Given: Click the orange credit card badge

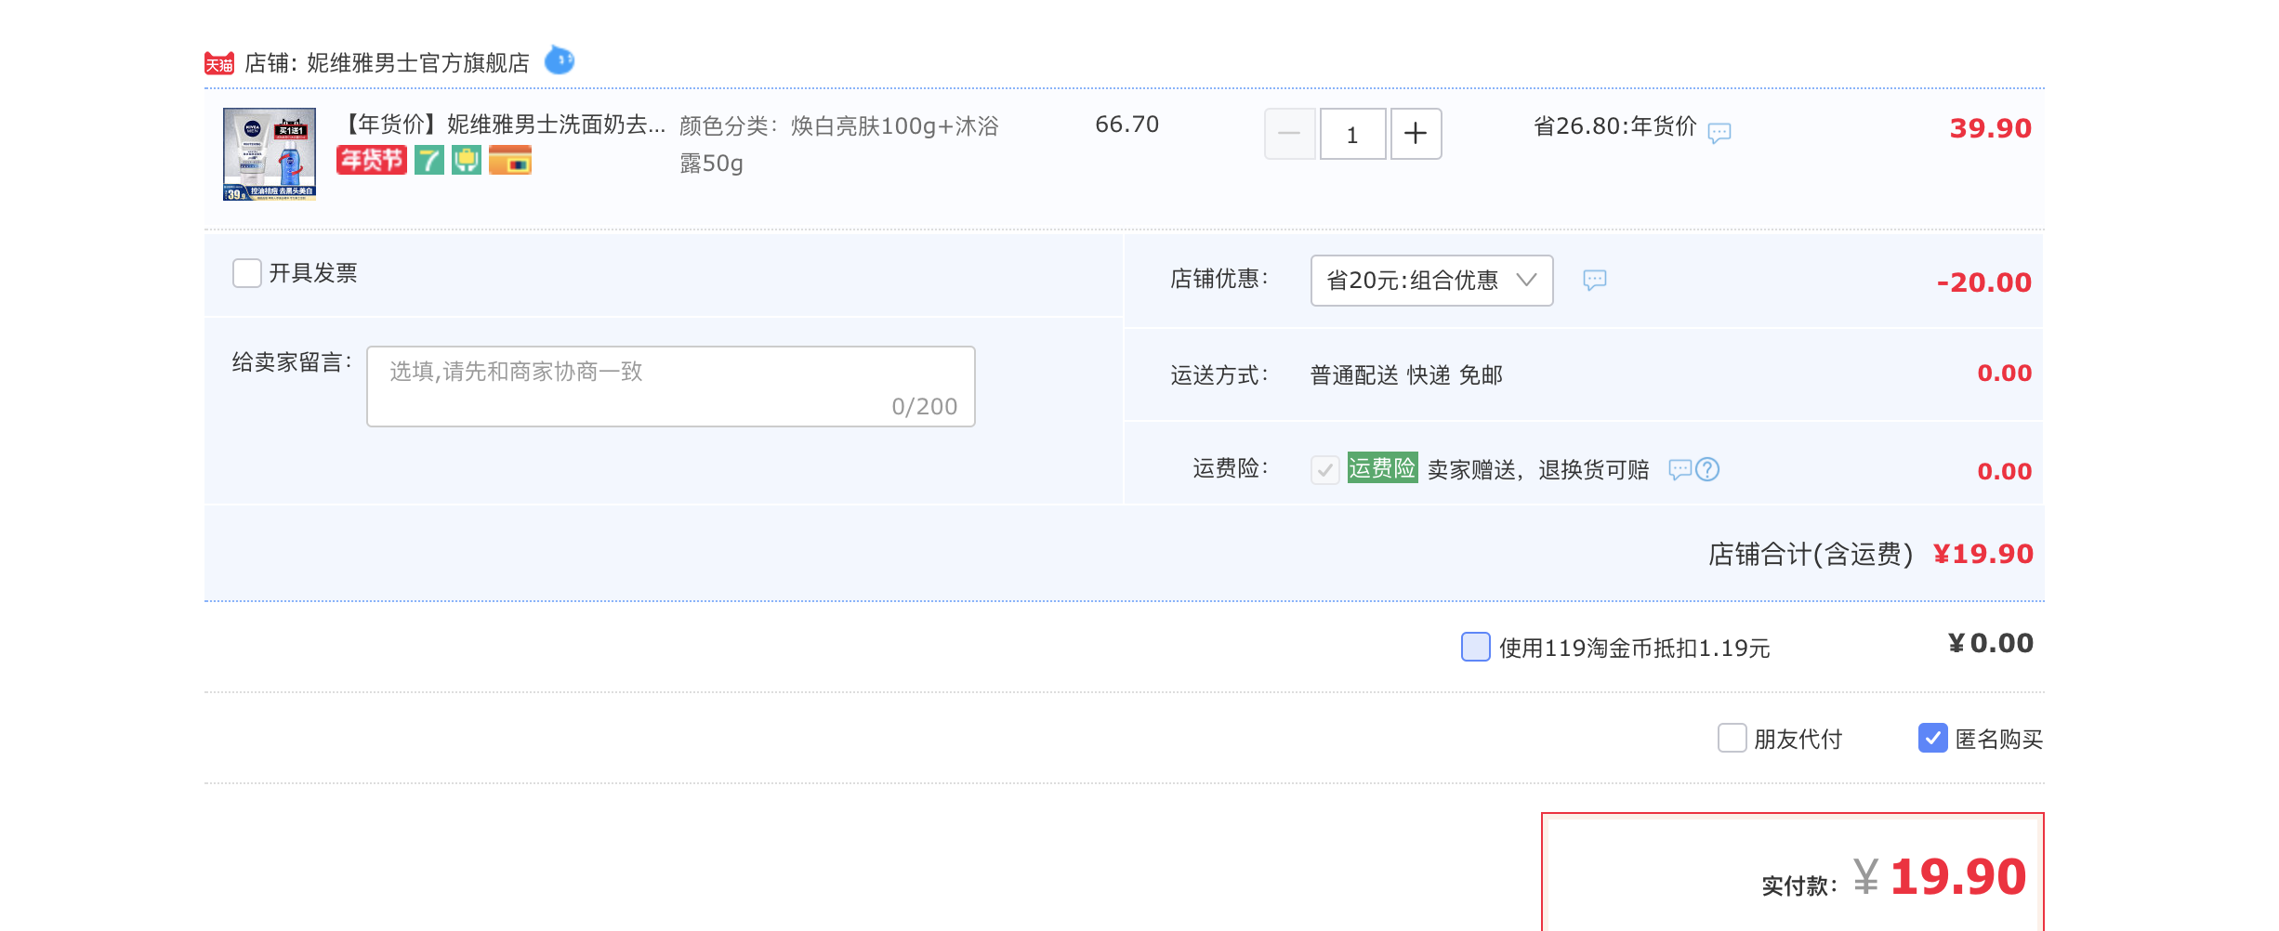Looking at the screenshot, I should (x=510, y=160).
